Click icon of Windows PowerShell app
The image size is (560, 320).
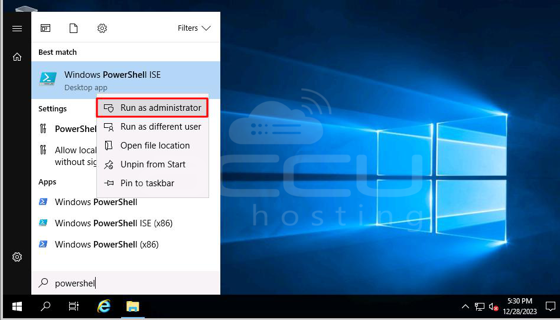[x=43, y=202]
